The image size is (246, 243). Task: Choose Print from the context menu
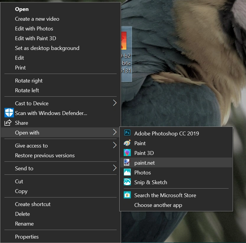[x=61, y=67]
